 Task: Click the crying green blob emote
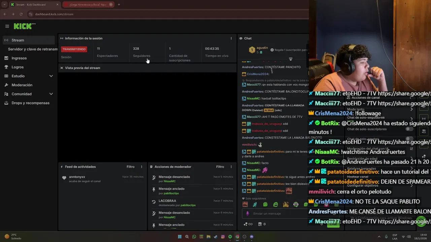coord(275,204)
